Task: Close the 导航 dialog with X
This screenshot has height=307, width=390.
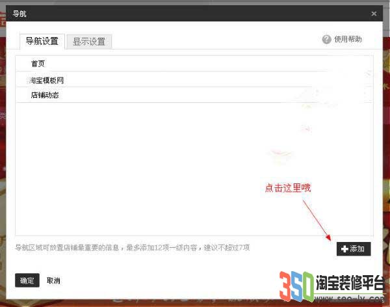Action: pyautogui.click(x=374, y=13)
